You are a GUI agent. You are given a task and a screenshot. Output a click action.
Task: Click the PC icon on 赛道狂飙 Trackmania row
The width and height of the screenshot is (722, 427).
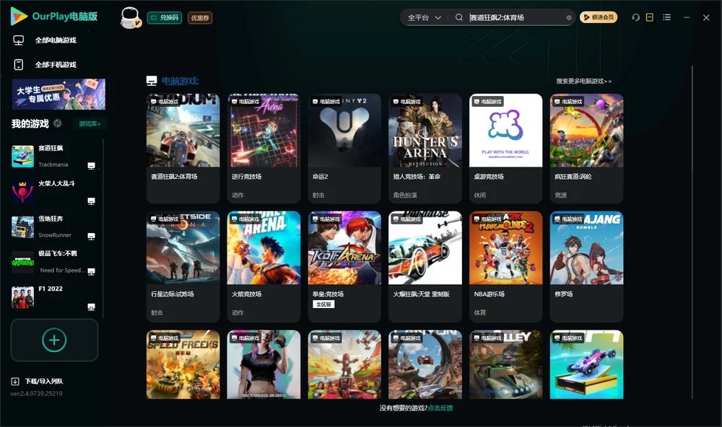pos(91,166)
